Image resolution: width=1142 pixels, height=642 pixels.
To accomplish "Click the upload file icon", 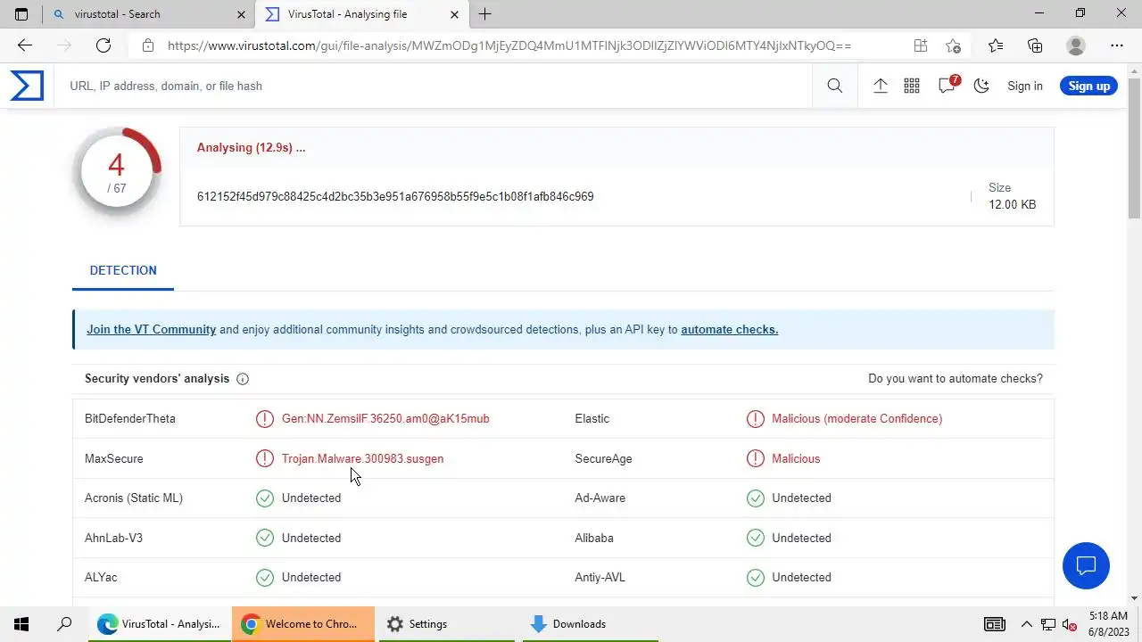I will point(880,86).
